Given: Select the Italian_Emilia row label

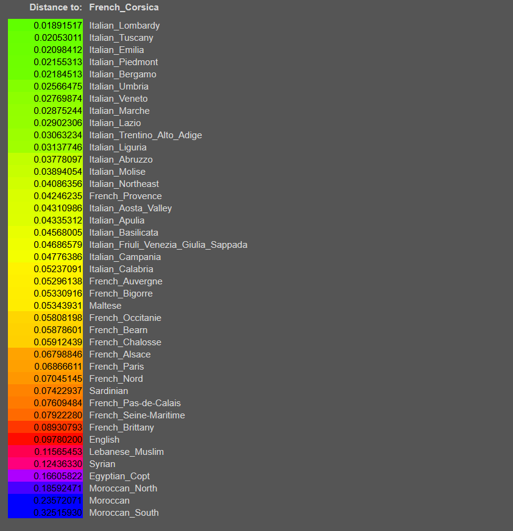Looking at the screenshot, I should pos(116,50).
